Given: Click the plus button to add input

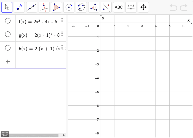Looking at the screenshot, I should [8, 62].
